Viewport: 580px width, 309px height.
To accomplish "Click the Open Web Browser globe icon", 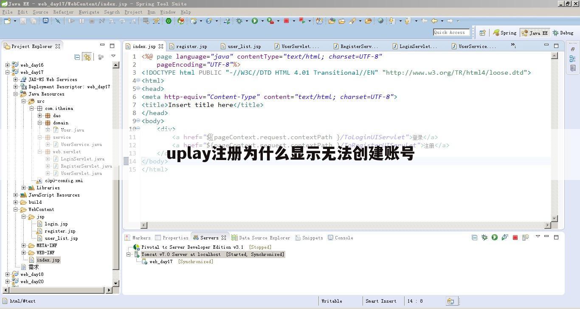I will 380,21.
